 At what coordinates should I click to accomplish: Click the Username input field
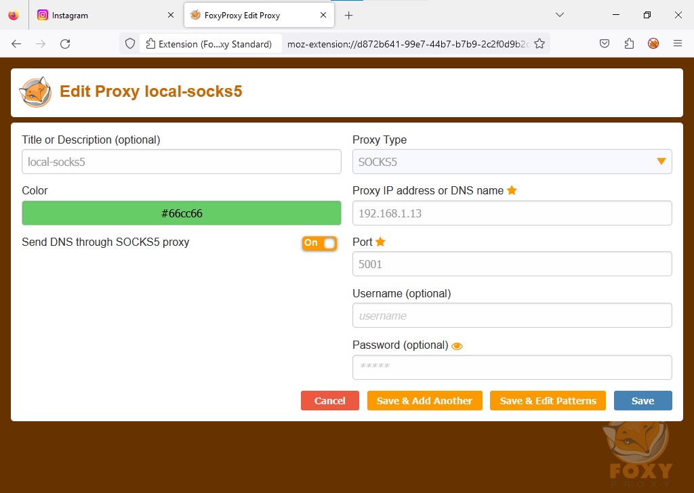(512, 316)
